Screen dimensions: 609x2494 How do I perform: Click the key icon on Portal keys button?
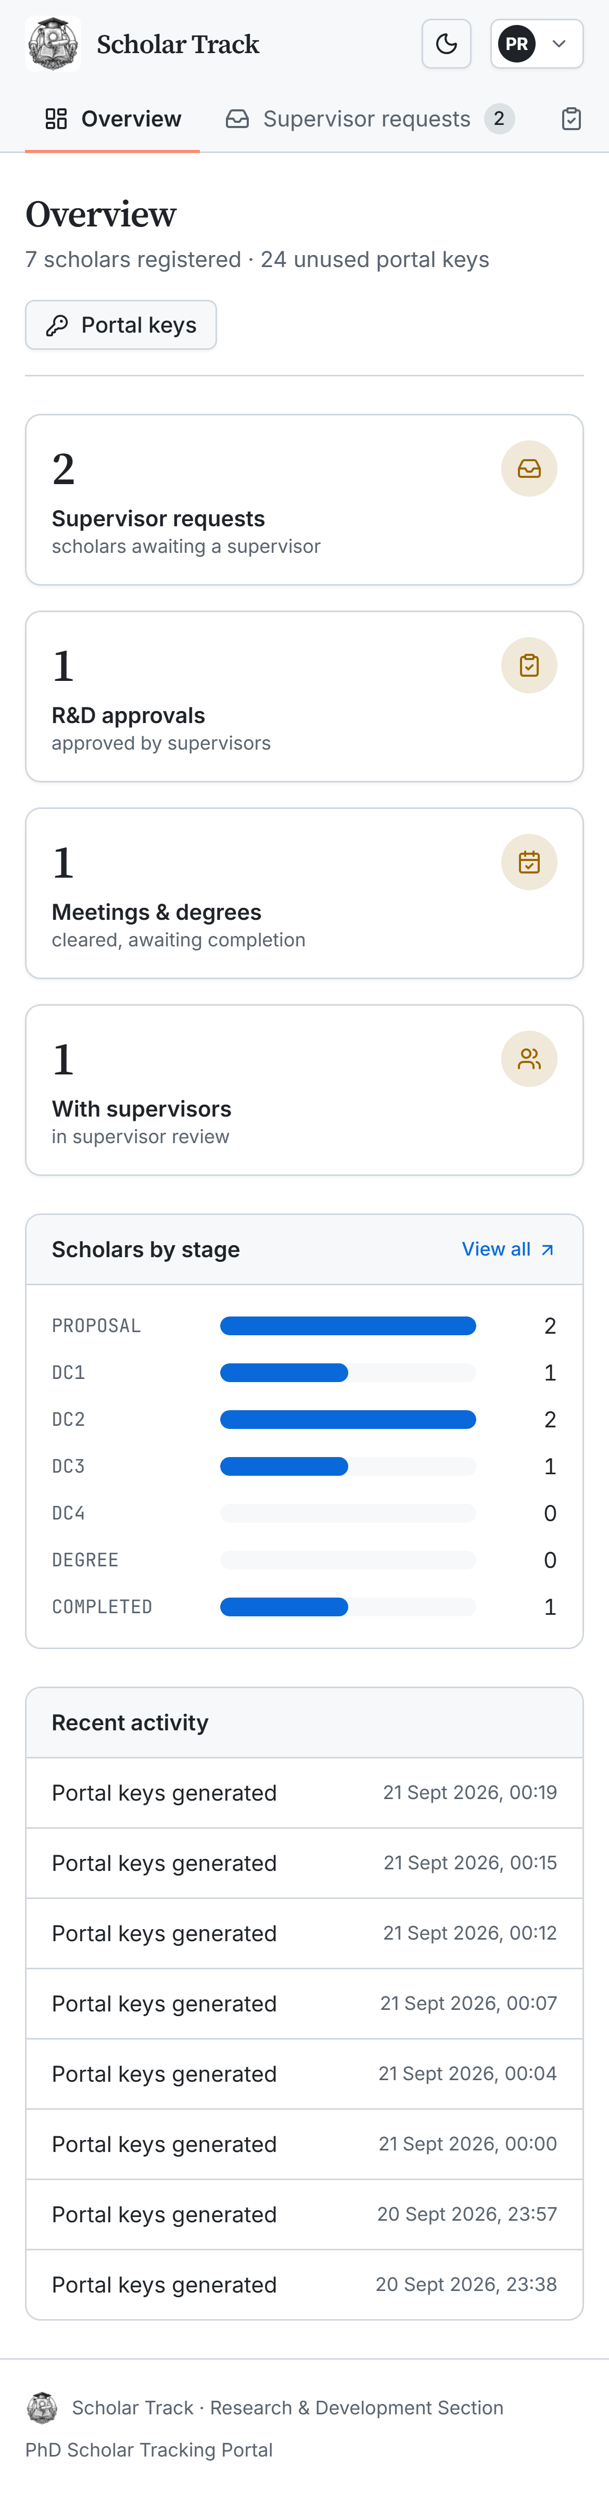coord(57,325)
